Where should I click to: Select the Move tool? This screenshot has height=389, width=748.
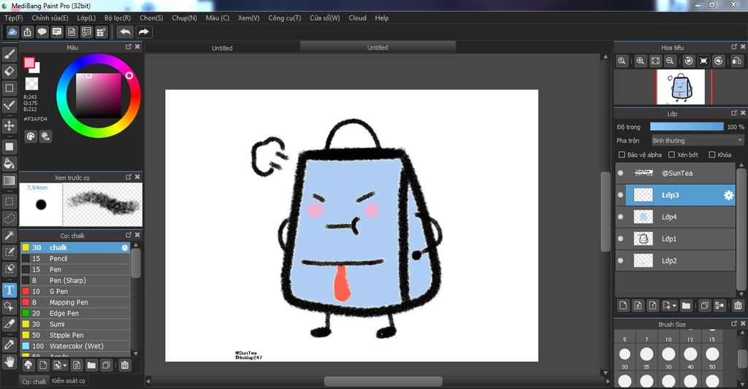point(9,126)
